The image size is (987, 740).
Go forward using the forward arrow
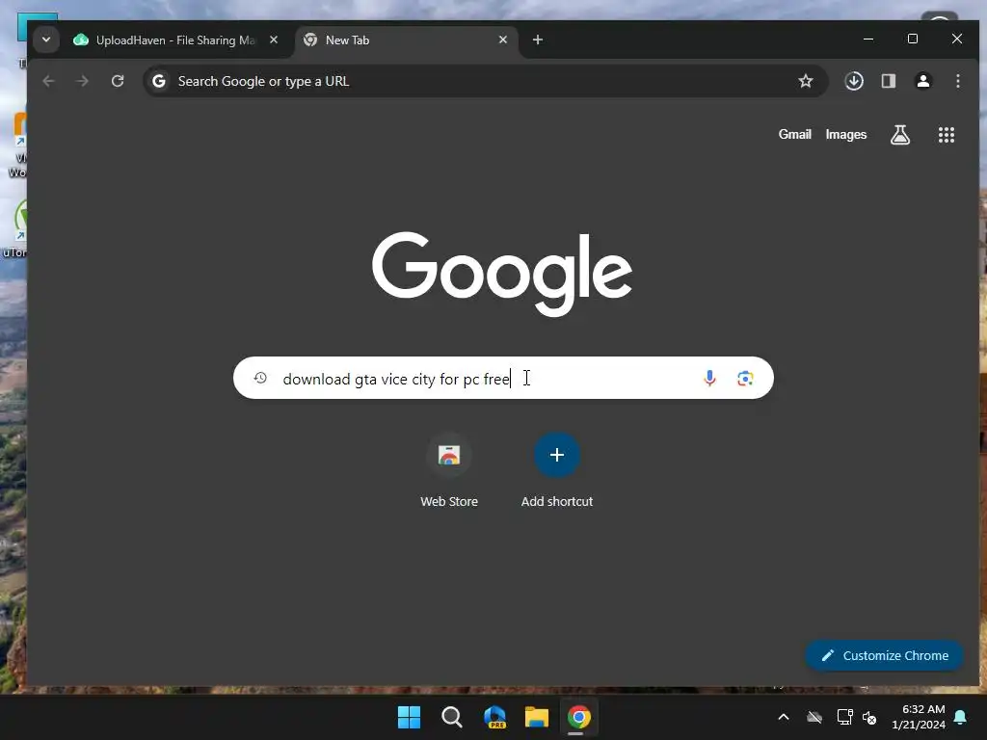coord(83,81)
